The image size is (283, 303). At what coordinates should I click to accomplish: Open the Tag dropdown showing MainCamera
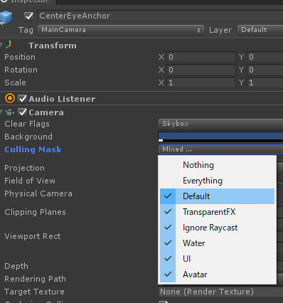[x=121, y=30]
